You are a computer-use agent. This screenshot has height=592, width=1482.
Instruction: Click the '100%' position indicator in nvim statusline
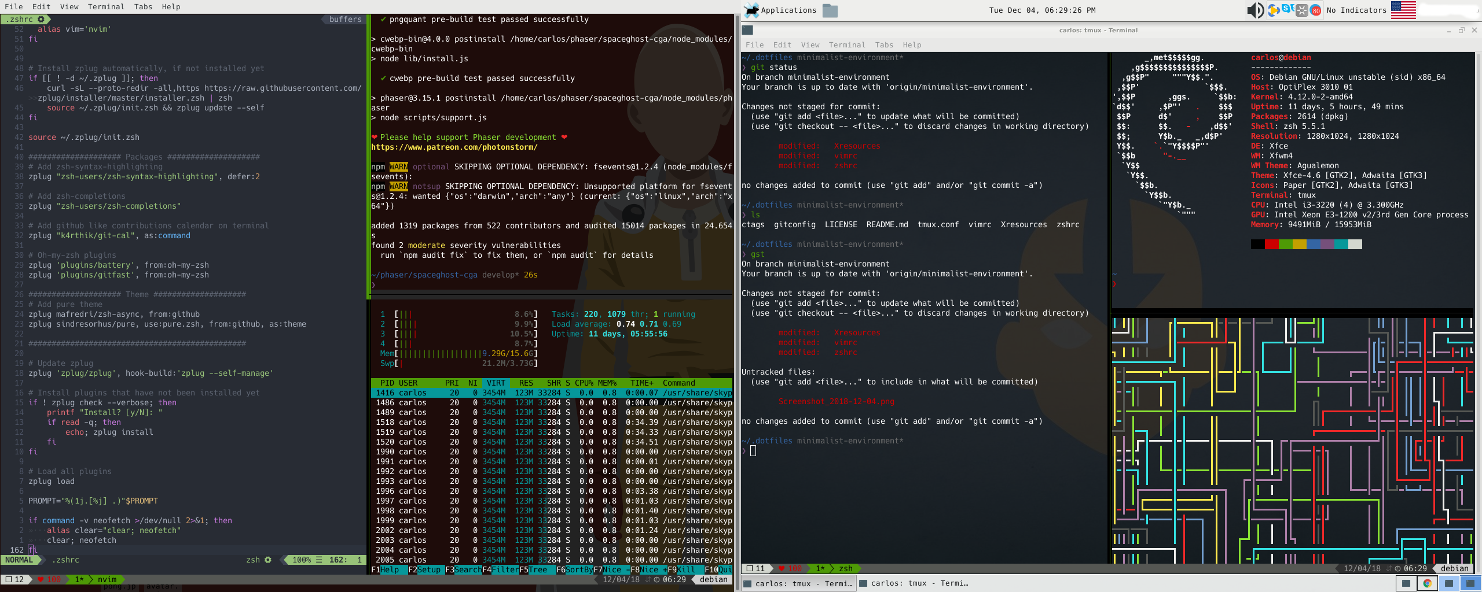[x=301, y=560]
